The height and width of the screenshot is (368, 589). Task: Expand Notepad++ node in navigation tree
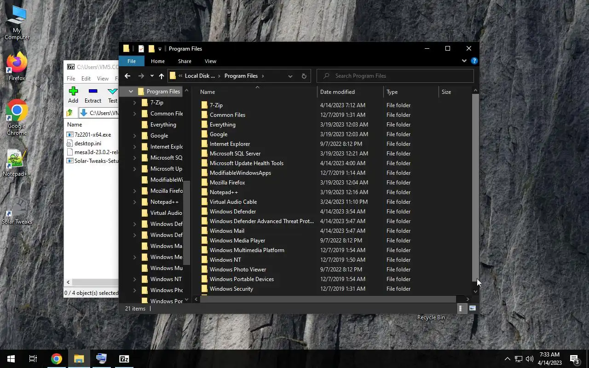pos(134,202)
